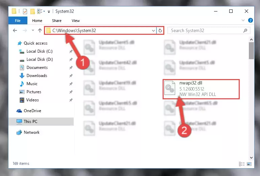
Task: Select Quick access in navigation pane
Action: tap(36, 43)
